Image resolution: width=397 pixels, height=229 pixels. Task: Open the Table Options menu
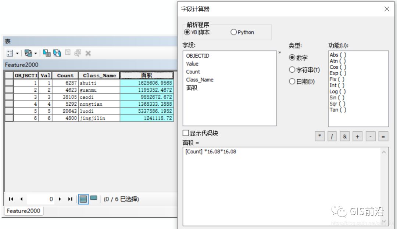point(10,53)
